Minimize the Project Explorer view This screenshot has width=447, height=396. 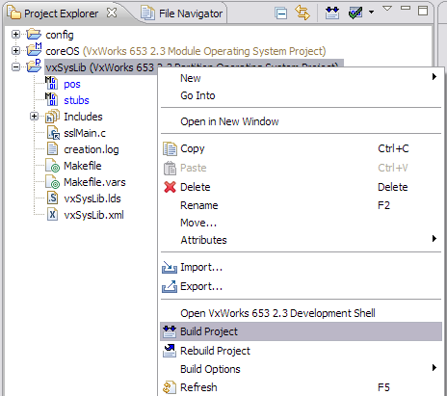(x=406, y=8)
